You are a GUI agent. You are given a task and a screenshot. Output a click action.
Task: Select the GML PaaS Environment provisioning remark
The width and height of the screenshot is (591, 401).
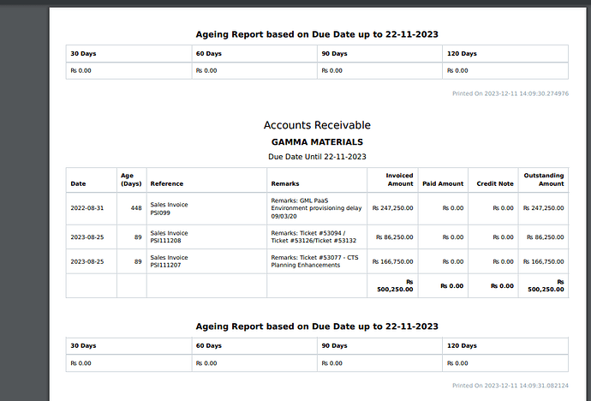coord(316,208)
